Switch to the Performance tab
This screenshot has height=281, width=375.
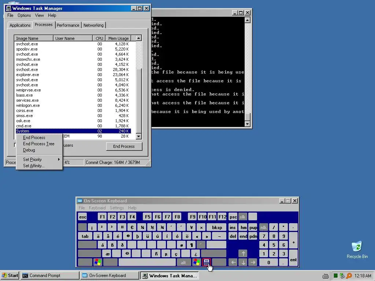coord(68,25)
